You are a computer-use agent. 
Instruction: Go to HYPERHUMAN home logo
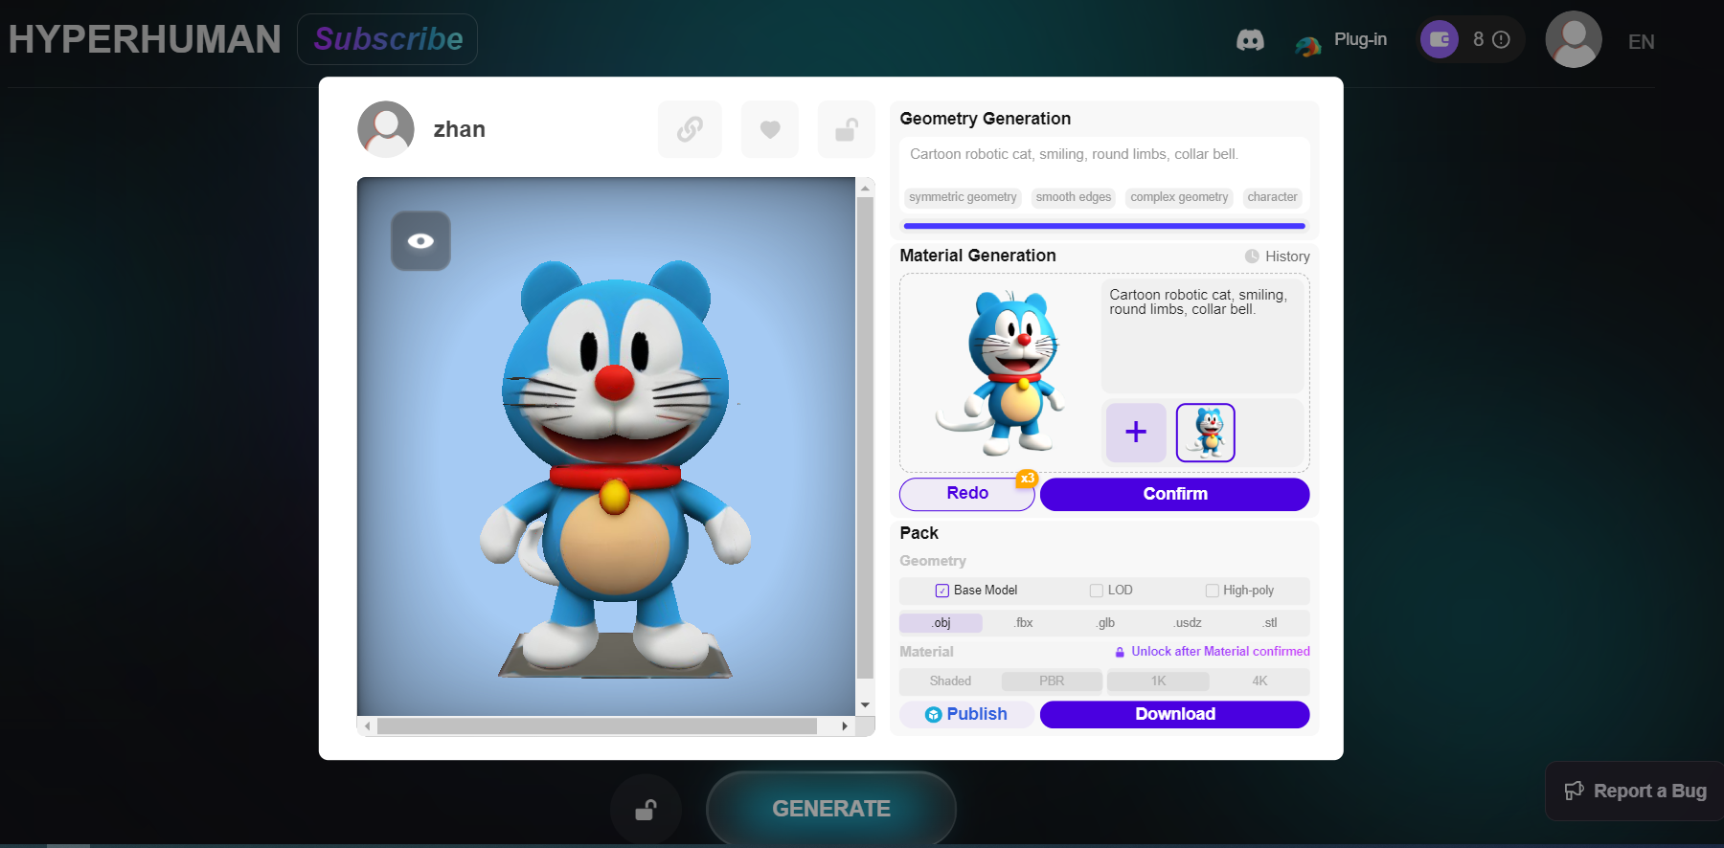tap(145, 39)
